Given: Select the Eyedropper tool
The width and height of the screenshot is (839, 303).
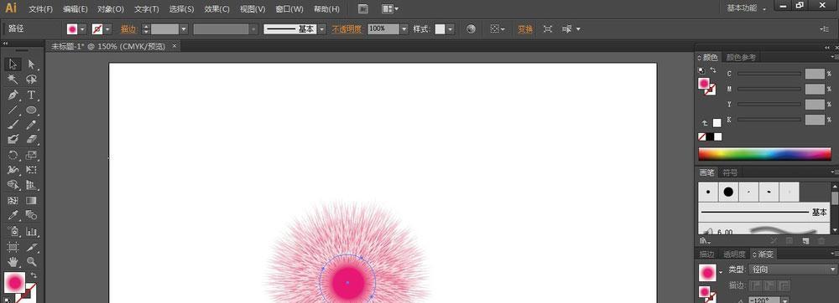Looking at the screenshot, I should point(13,215).
